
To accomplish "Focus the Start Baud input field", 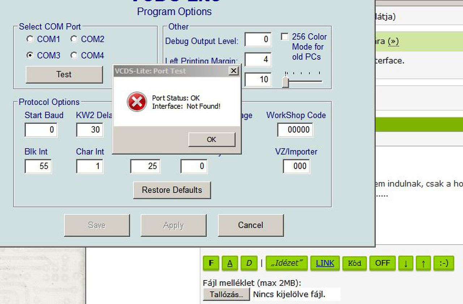I will [41, 130].
